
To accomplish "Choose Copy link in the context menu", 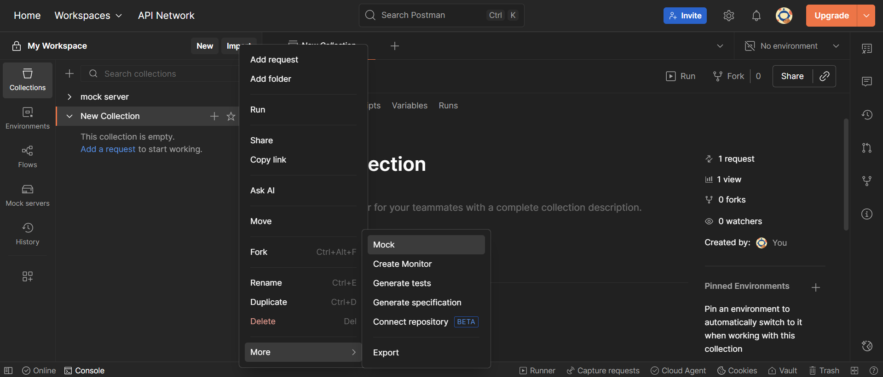I will (303, 160).
